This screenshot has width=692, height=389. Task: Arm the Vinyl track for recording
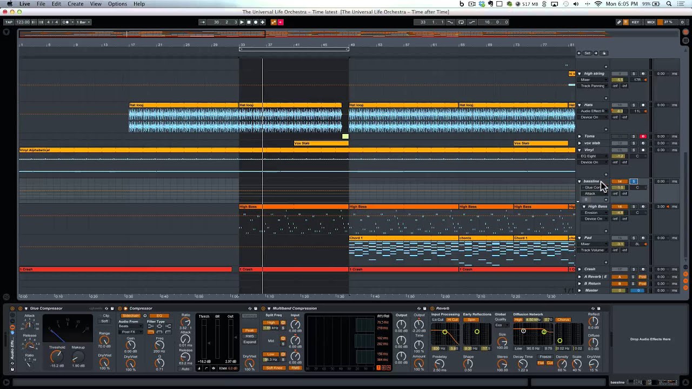coord(643,150)
